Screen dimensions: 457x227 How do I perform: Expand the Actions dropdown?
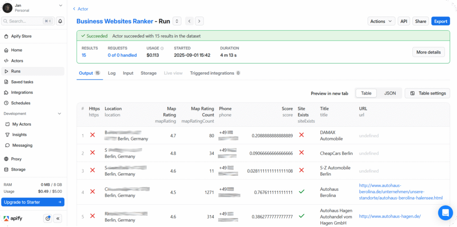(381, 21)
